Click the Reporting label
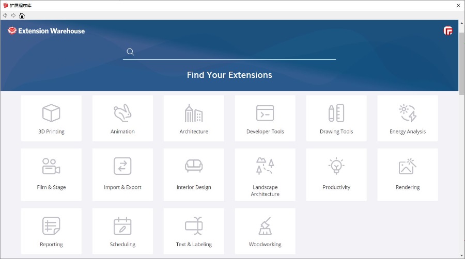This screenshot has width=465, height=259. [51, 244]
